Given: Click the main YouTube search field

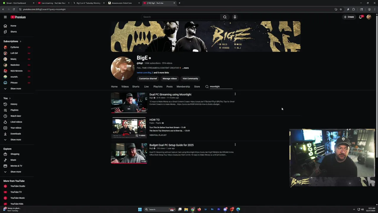Looking at the screenshot, I should 180,17.
